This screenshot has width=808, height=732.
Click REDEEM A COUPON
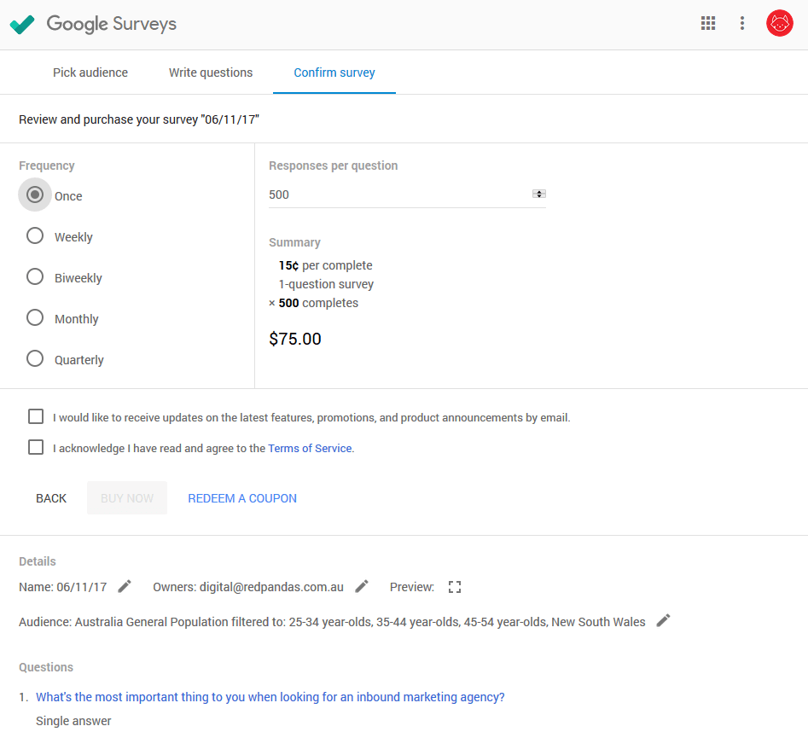pos(242,498)
